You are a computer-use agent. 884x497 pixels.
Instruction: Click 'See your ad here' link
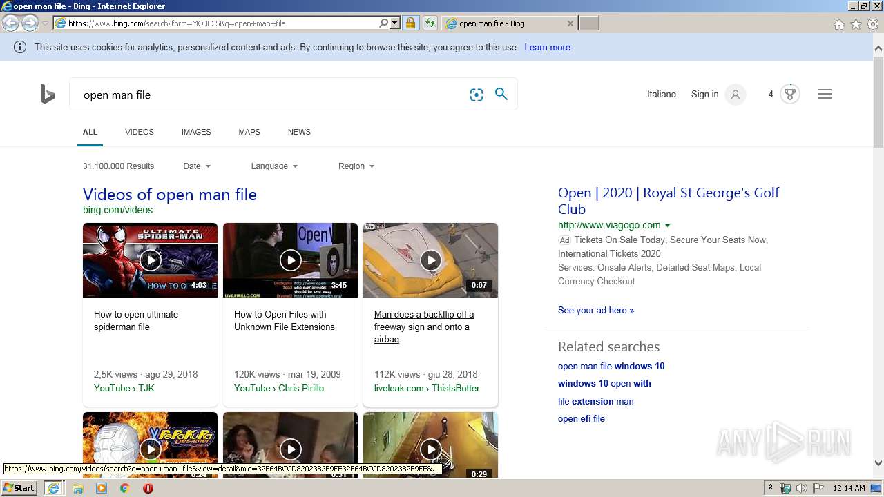(596, 310)
